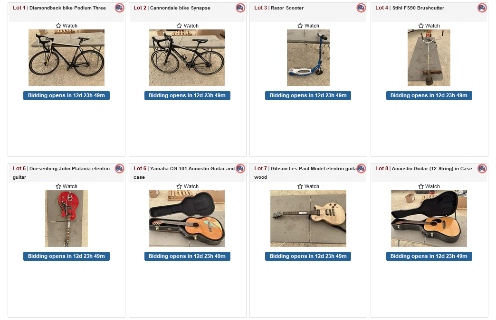Click the no-shipping truck icon on Lot 1
Screen dimensions: 496x320
[119, 8]
